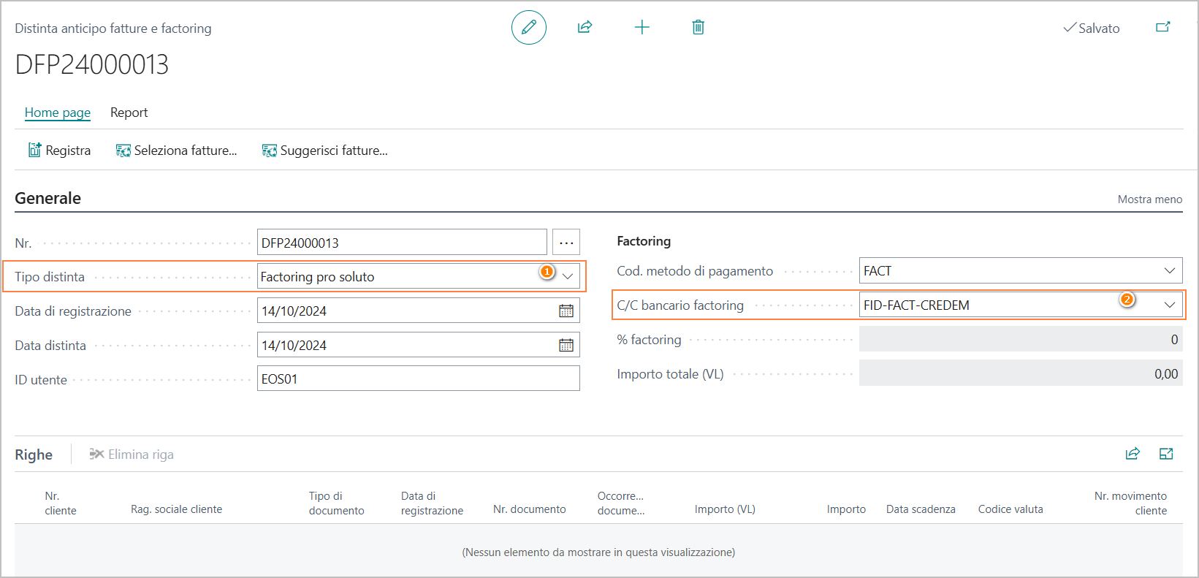Screen dimensions: 1199x578
Task: Click the Registra action
Action: 60,151
